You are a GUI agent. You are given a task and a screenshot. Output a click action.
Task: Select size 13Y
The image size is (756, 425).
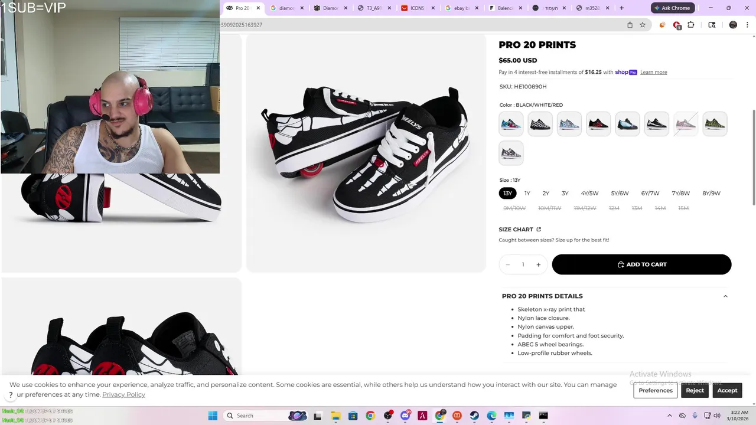pyautogui.click(x=507, y=193)
